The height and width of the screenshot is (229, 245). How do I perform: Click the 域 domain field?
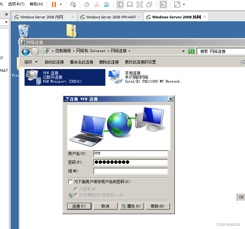(x=131, y=171)
